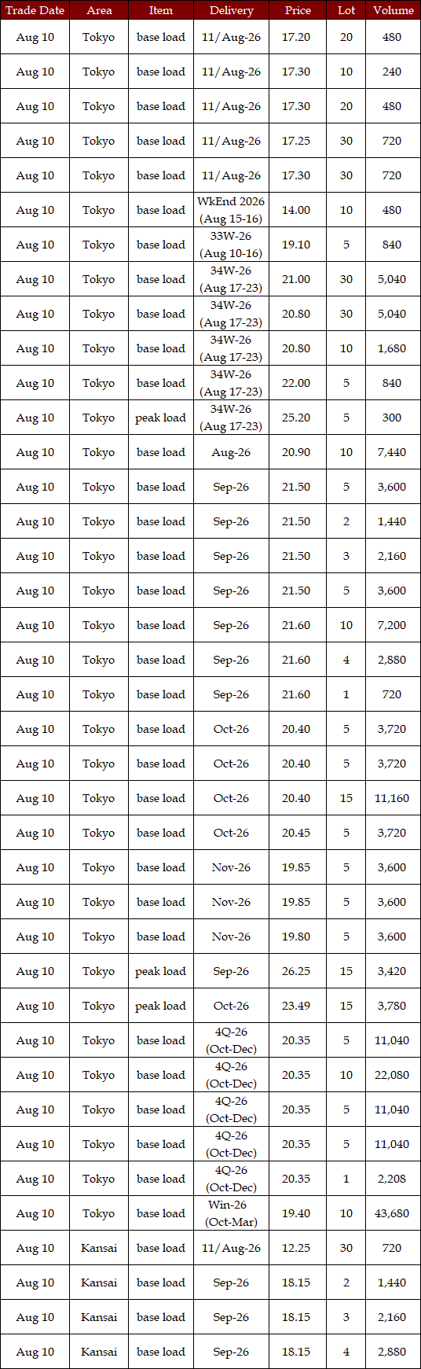Click the 25.20 price cell

click(296, 418)
